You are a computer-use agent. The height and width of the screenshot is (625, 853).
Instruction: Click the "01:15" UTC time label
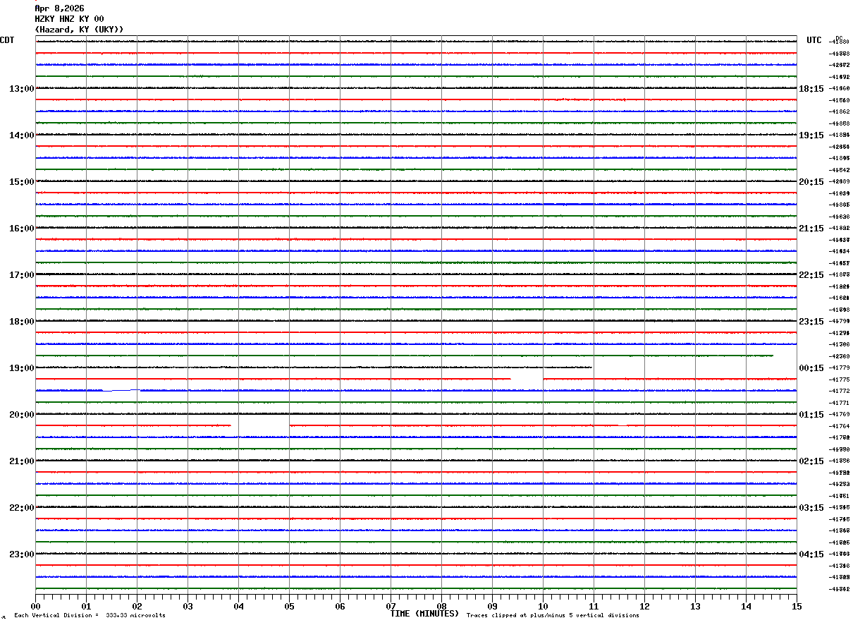coord(811,415)
